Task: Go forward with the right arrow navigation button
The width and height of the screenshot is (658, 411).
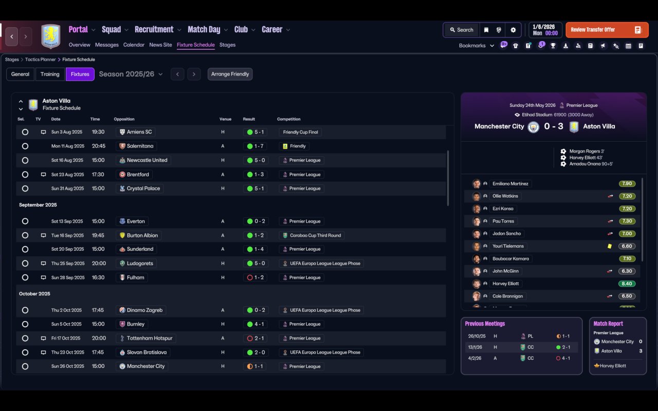Action: pos(25,36)
